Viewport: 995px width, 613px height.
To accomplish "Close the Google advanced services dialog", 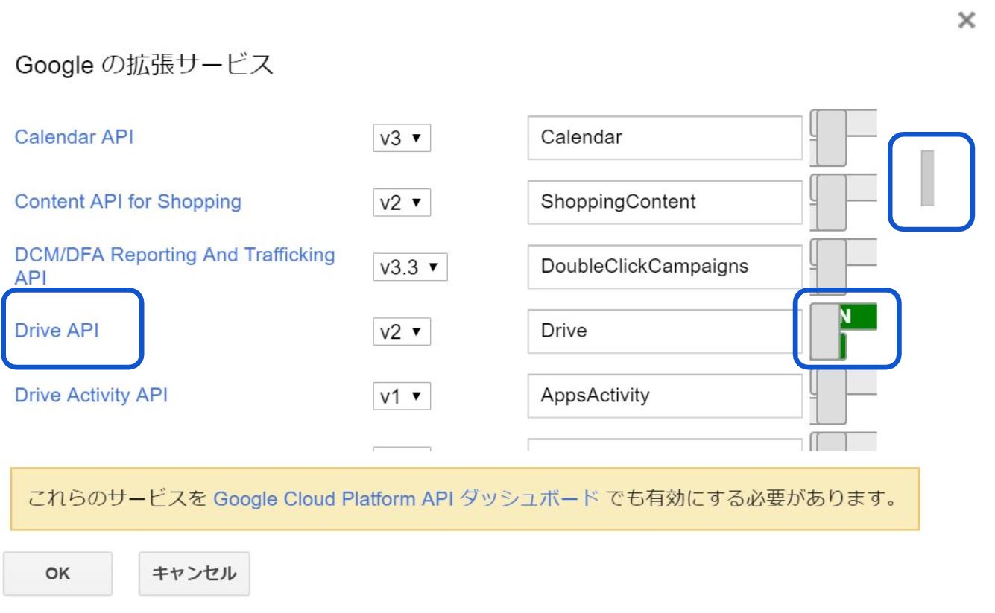I will [x=966, y=22].
